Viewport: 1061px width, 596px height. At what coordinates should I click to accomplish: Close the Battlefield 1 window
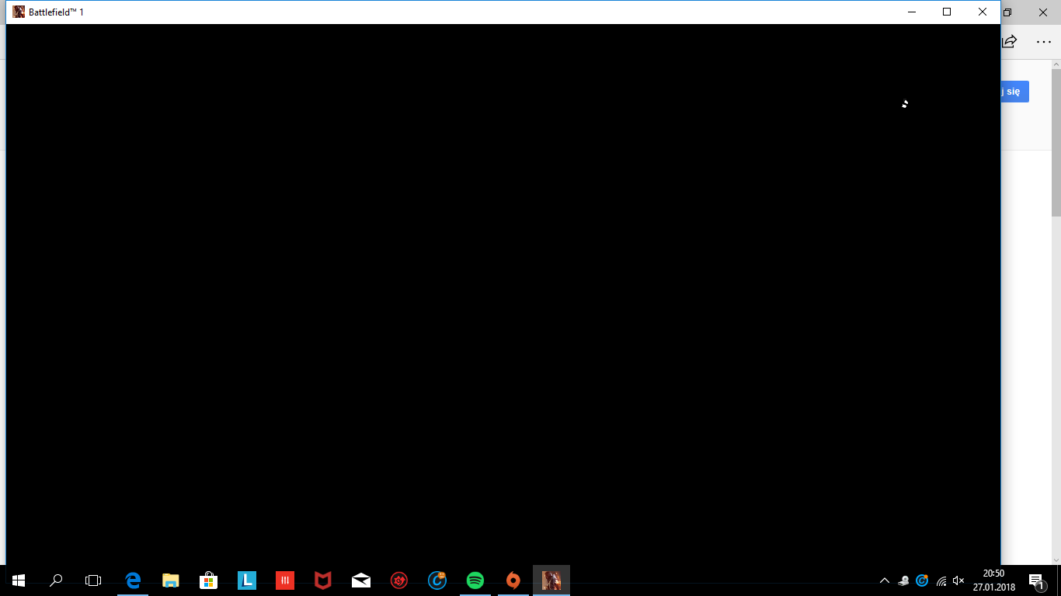[983, 12]
